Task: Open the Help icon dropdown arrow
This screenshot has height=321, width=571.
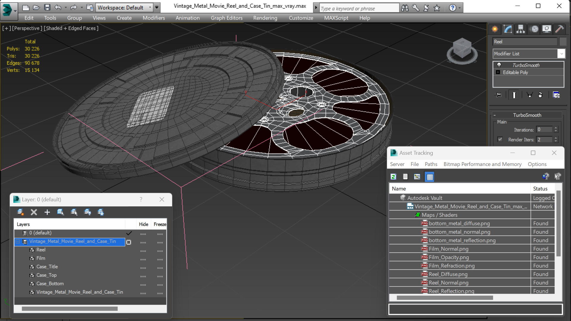Action: [460, 8]
